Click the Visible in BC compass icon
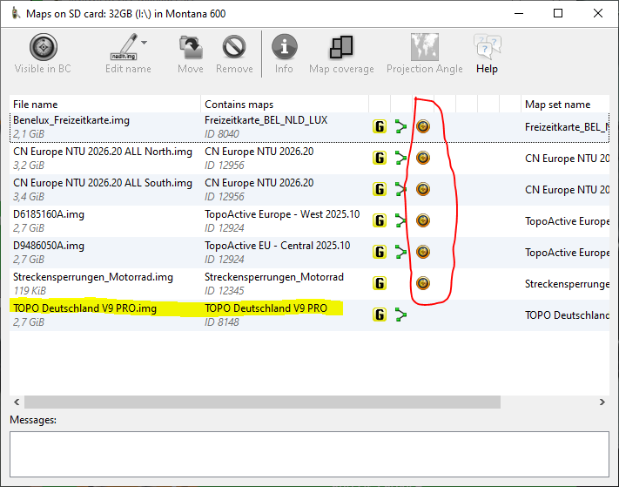The height and width of the screenshot is (487, 619). (x=43, y=47)
